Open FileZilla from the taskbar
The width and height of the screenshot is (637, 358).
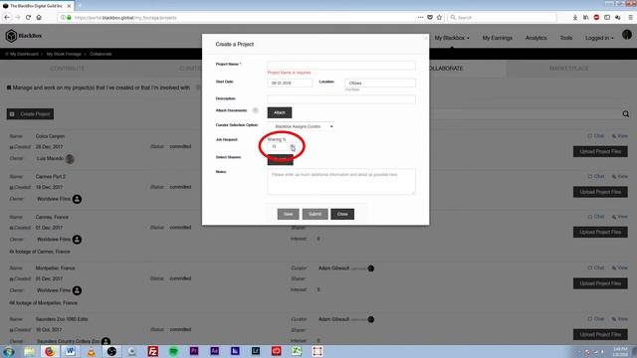pos(152,351)
